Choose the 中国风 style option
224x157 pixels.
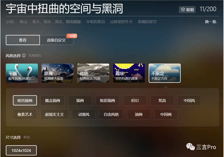click(x=189, y=100)
